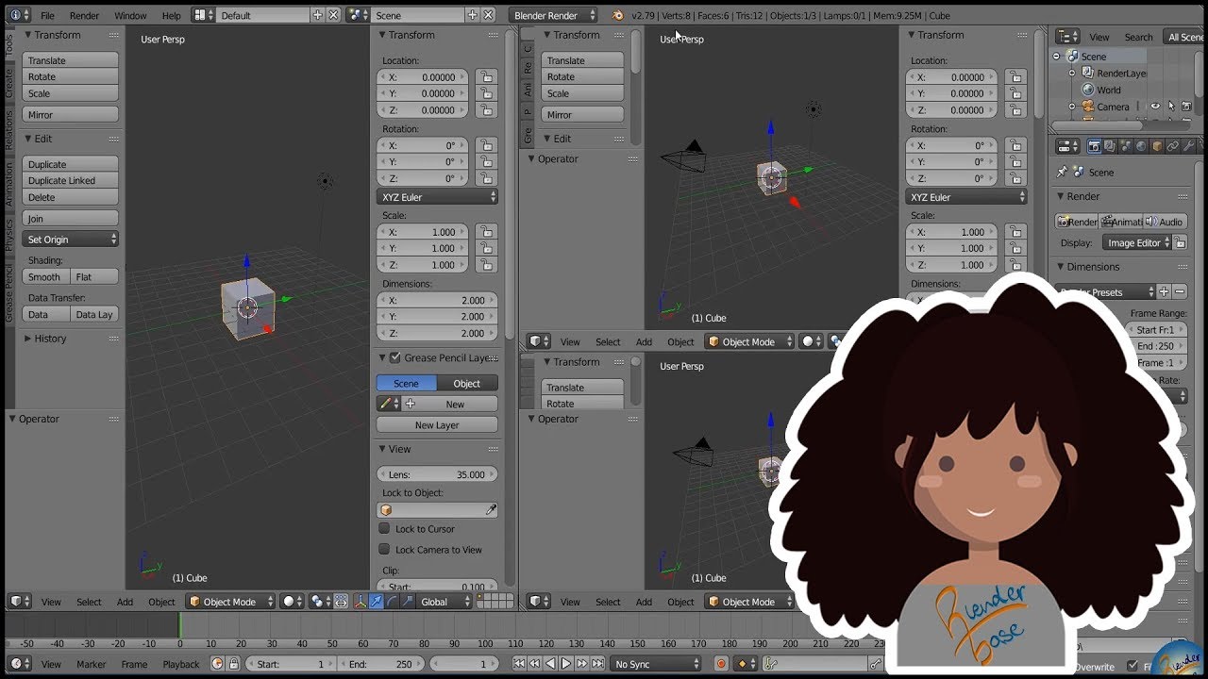This screenshot has width=1208, height=679.
Task: Switch Grease Pencil source to Object
Action: coord(467,383)
